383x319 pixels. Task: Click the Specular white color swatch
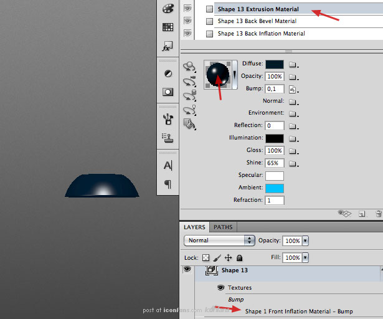click(275, 176)
